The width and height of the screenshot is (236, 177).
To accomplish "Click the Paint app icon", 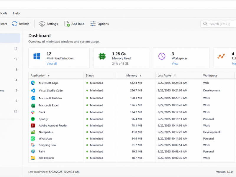I will click(33, 152).
